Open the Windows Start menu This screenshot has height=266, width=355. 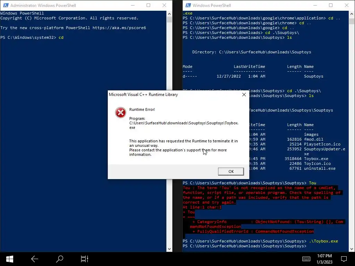pyautogui.click(x=9, y=259)
